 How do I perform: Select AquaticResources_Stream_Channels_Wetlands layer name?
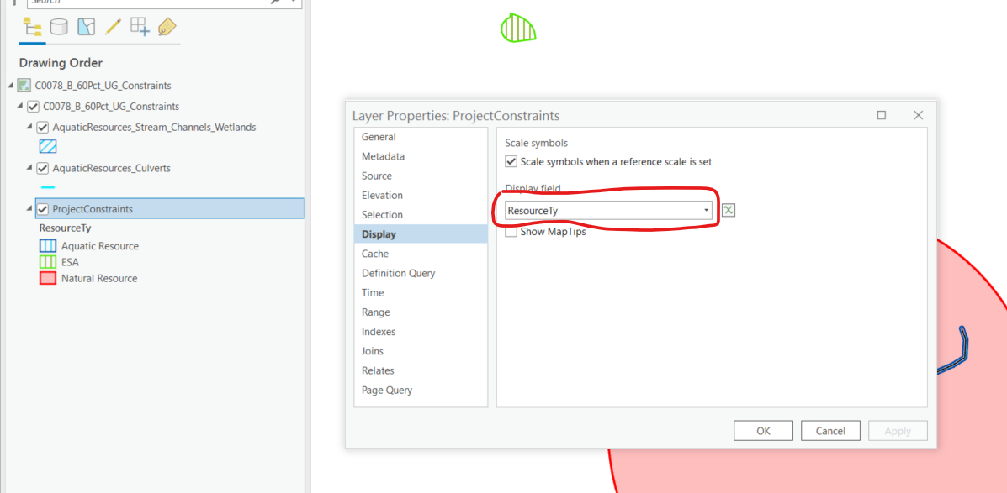tap(154, 128)
